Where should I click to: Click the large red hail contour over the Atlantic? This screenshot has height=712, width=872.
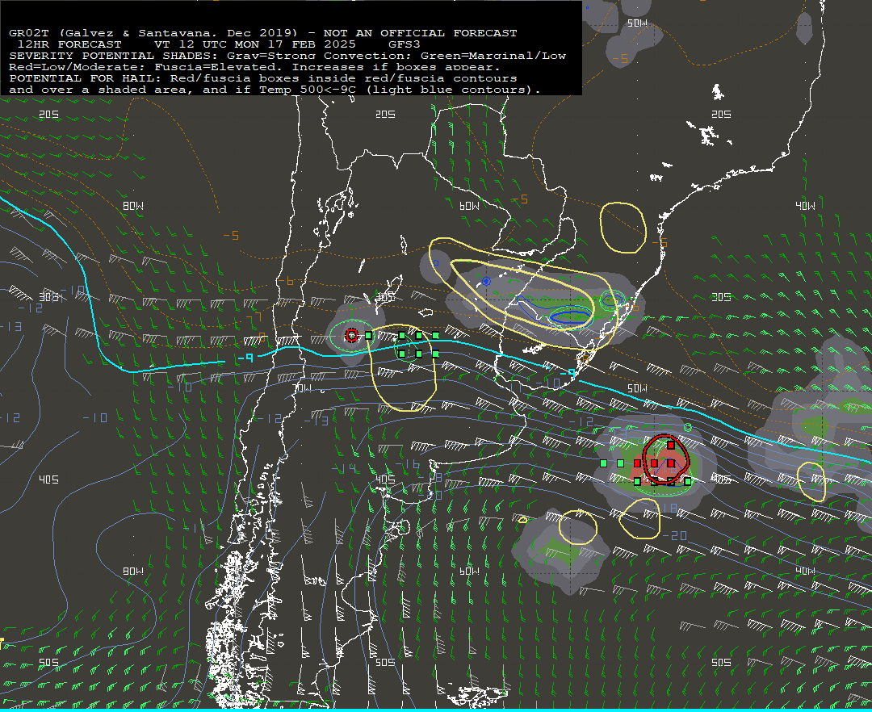pyautogui.click(x=665, y=459)
